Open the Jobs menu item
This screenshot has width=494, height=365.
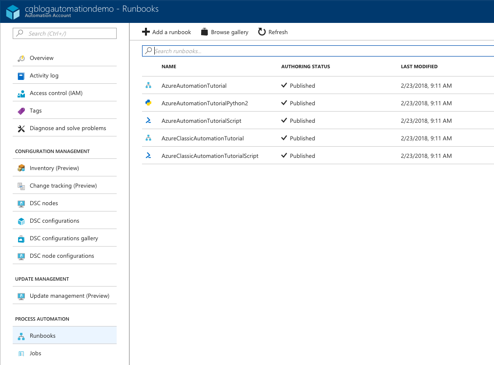tap(64, 353)
